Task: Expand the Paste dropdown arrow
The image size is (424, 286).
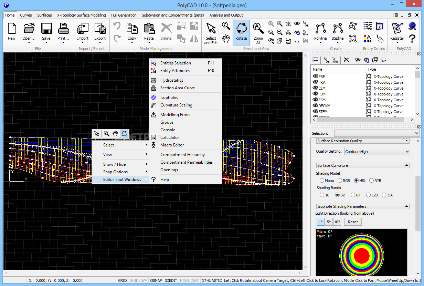Action: click(x=149, y=43)
